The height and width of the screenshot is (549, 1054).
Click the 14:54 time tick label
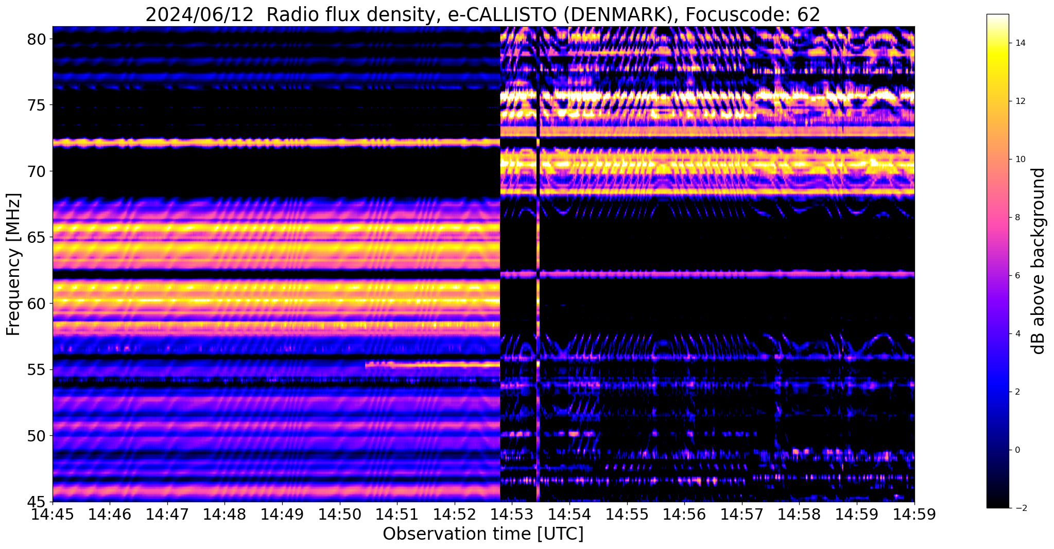point(569,514)
